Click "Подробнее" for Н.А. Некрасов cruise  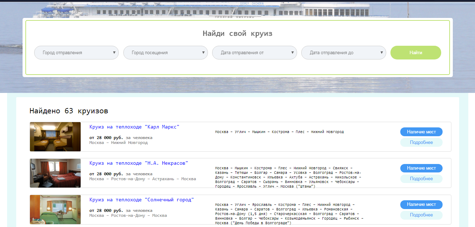point(421,179)
